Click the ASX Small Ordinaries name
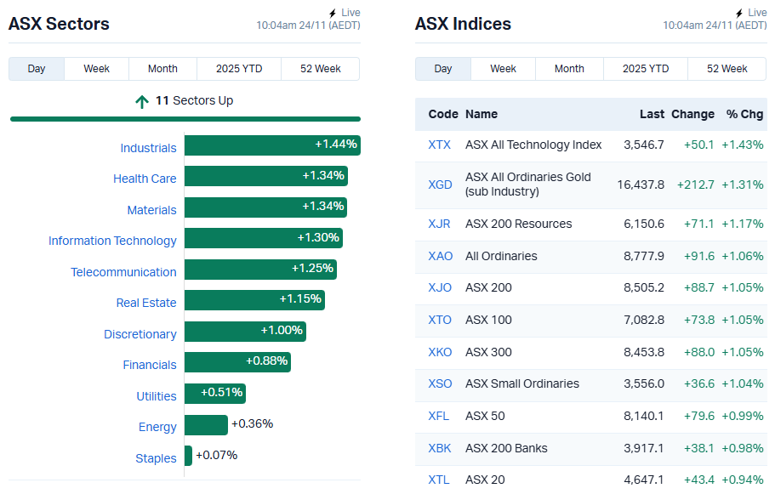This screenshot has height=494, width=775. tap(522, 383)
